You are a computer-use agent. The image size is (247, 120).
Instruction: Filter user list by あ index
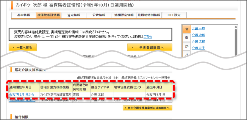coord(187,38)
